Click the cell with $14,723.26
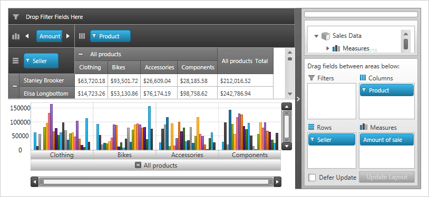 [x=91, y=94]
